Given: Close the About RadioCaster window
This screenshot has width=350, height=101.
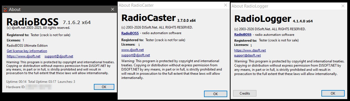Looking at the screenshot, I should (x=226, y=5).
